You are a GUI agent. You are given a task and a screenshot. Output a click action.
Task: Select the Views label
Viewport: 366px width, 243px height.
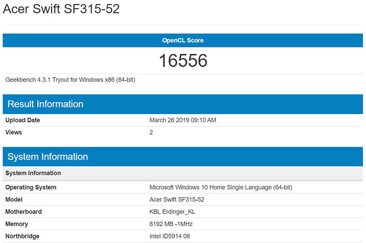tap(14, 132)
